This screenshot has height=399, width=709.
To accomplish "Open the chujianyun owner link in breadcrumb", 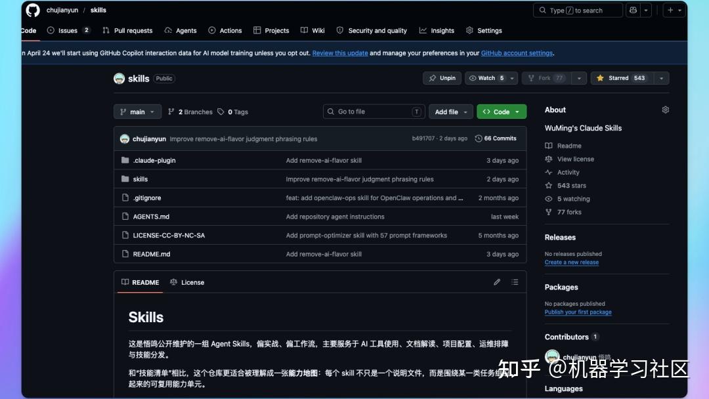I will [x=62, y=10].
